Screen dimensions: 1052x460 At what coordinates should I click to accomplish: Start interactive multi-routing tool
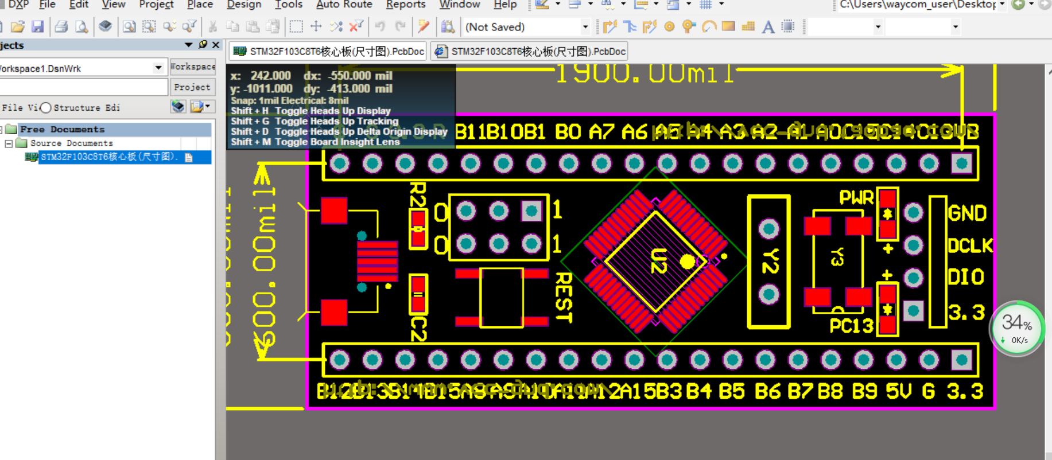click(650, 27)
